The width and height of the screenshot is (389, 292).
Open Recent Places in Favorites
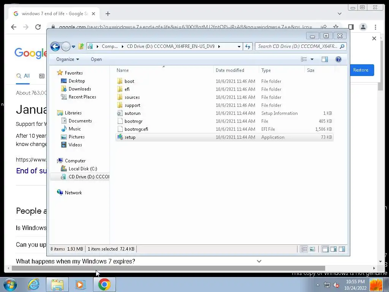click(x=82, y=97)
